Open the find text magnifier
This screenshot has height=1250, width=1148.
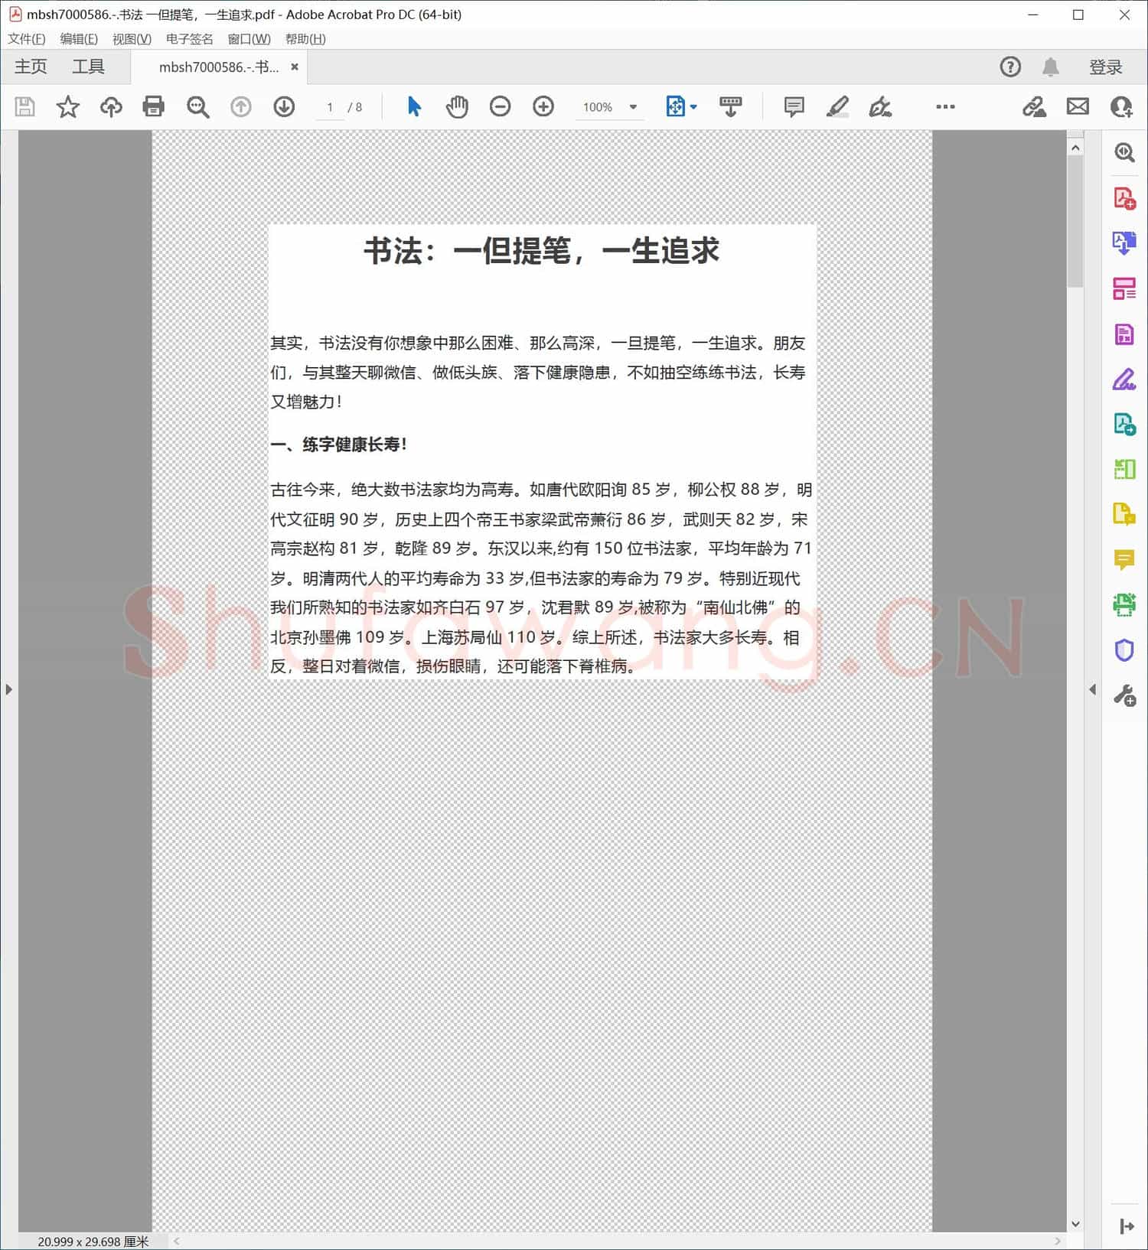pyautogui.click(x=197, y=106)
